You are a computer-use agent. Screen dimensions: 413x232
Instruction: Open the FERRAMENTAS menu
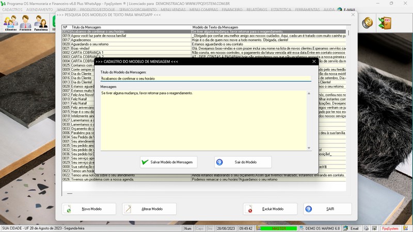(307, 10)
